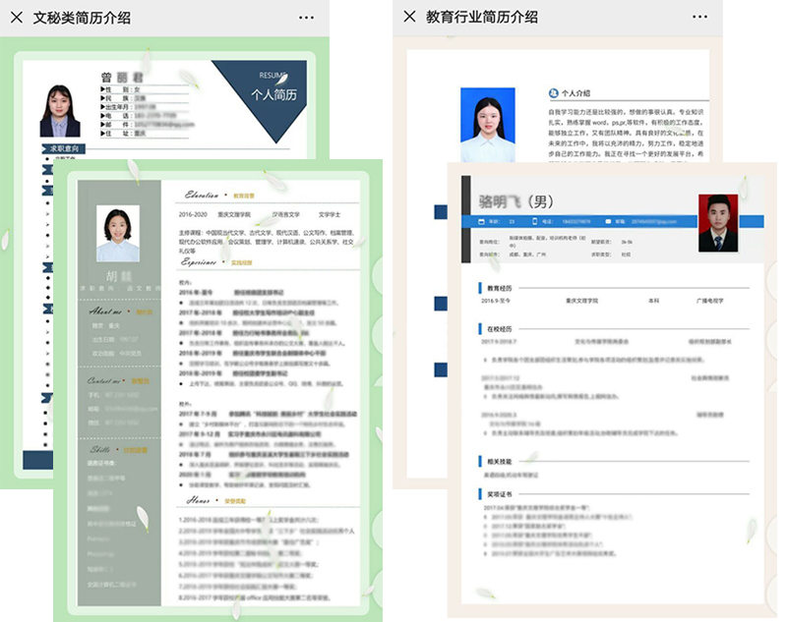Select the 奖项证书 section heading

tap(500, 494)
